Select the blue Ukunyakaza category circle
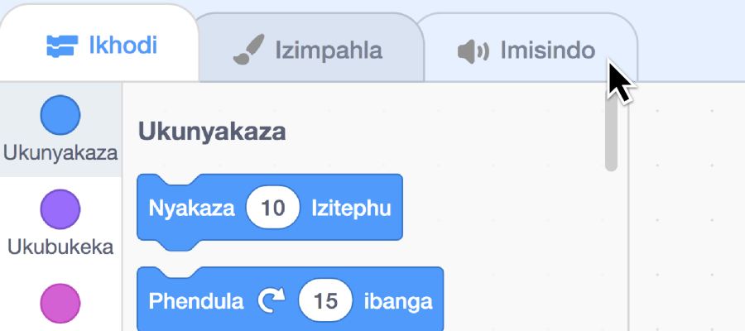The image size is (745, 331). click(x=60, y=115)
